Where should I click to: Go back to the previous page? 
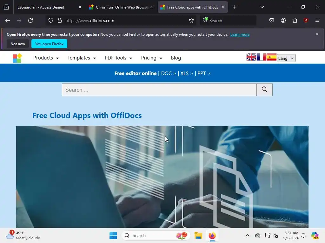pos(8,21)
